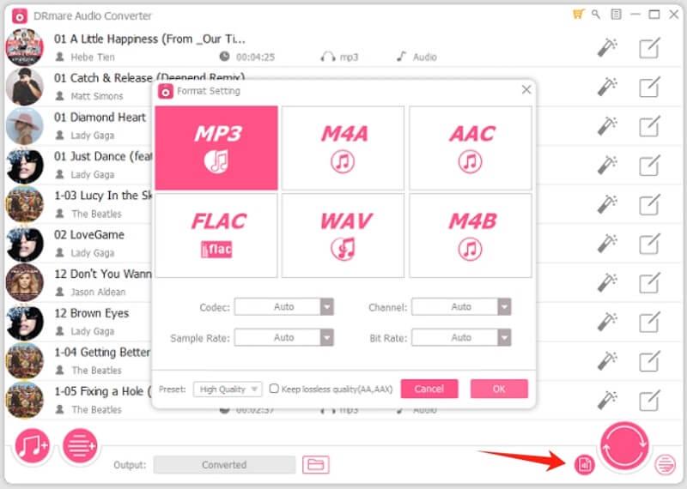Image resolution: width=687 pixels, height=489 pixels.
Task: Expand the Bit Rate dropdown
Action: click(x=461, y=337)
